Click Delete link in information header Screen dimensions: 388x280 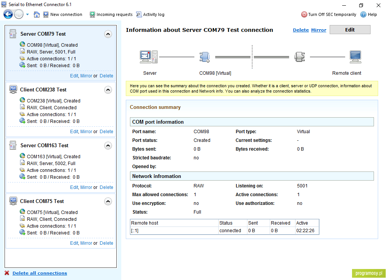pos(300,30)
